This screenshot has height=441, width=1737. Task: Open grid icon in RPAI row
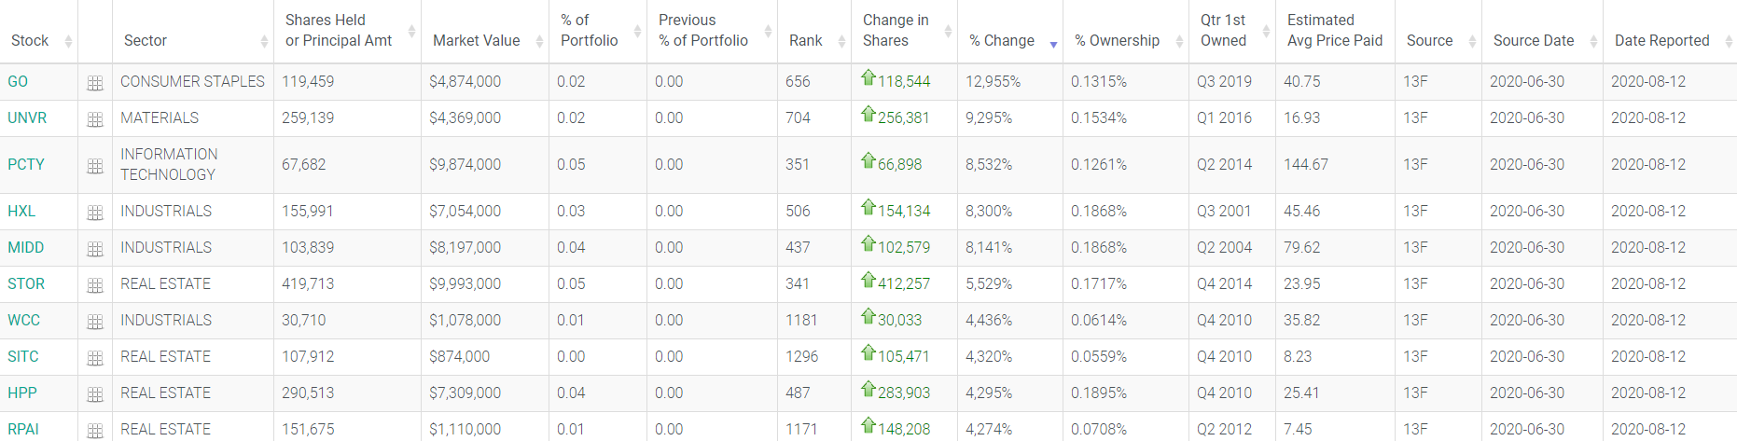[95, 431]
